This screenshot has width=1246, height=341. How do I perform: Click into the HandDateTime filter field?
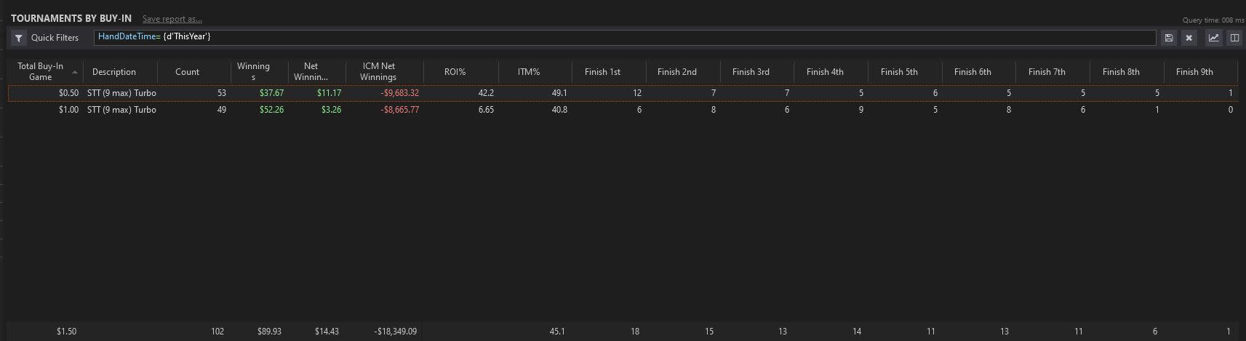tap(625, 37)
